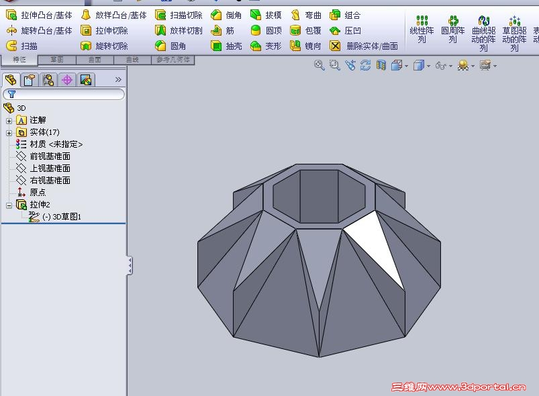Select the (-) 3D草图1 sketch item
Screen dimensions: 539x396
coord(55,217)
